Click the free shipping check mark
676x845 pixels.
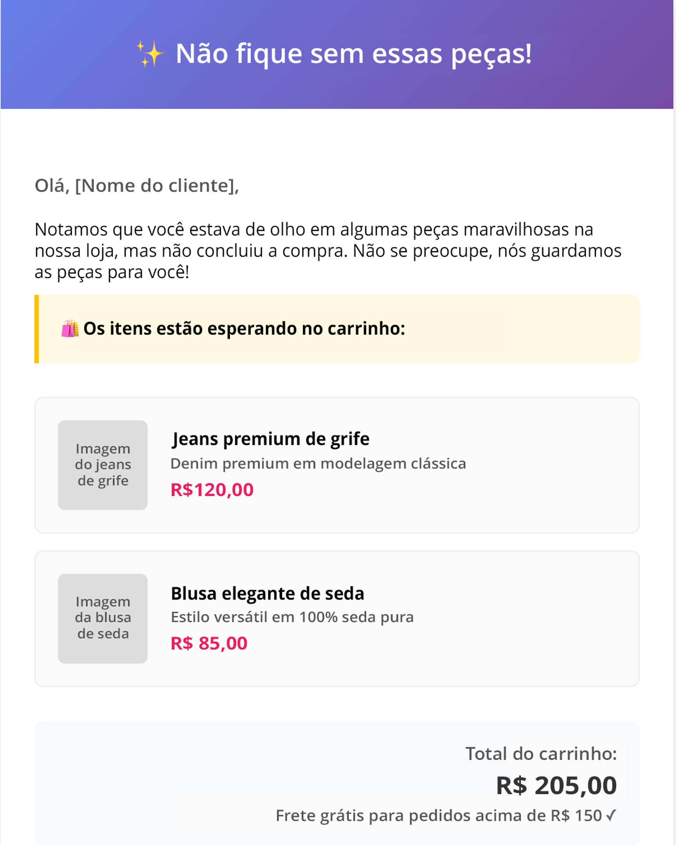coord(611,815)
